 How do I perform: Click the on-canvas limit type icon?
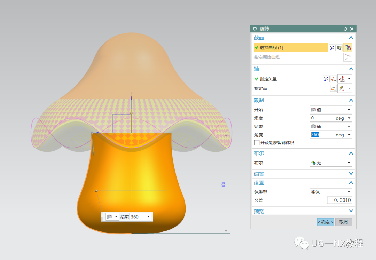click(x=109, y=216)
